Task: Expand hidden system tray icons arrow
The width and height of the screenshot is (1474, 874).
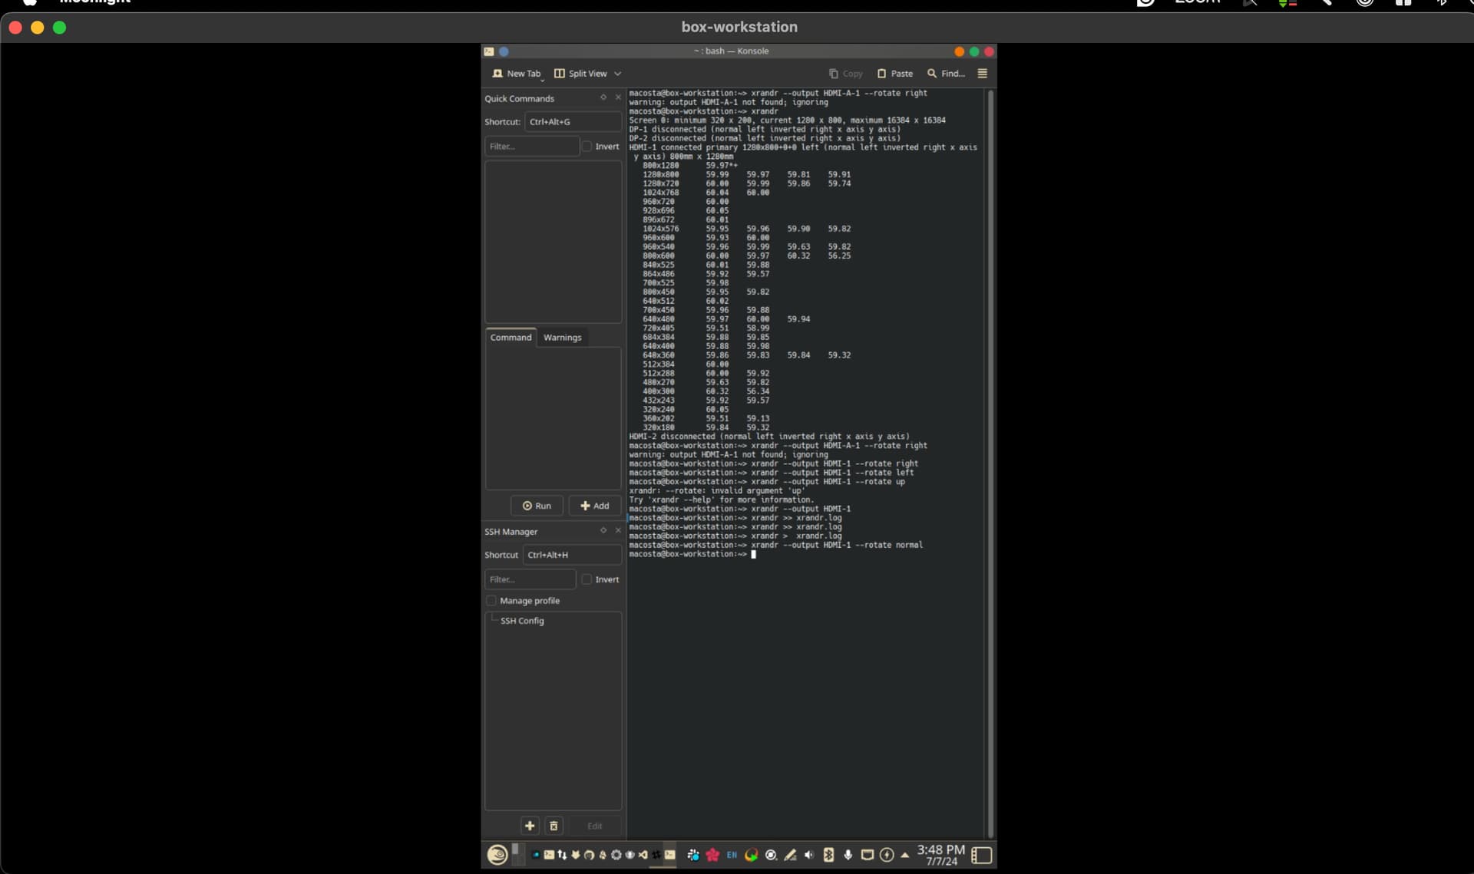Action: (x=905, y=855)
